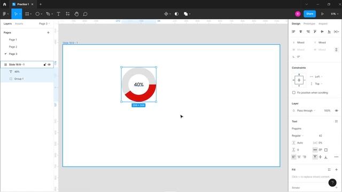Open the zoom level dropdown

[x=335, y=14]
